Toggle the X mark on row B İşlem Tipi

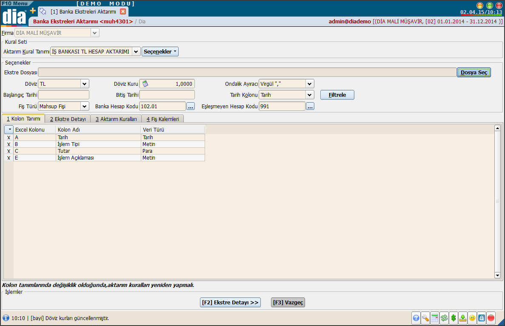pos(9,144)
